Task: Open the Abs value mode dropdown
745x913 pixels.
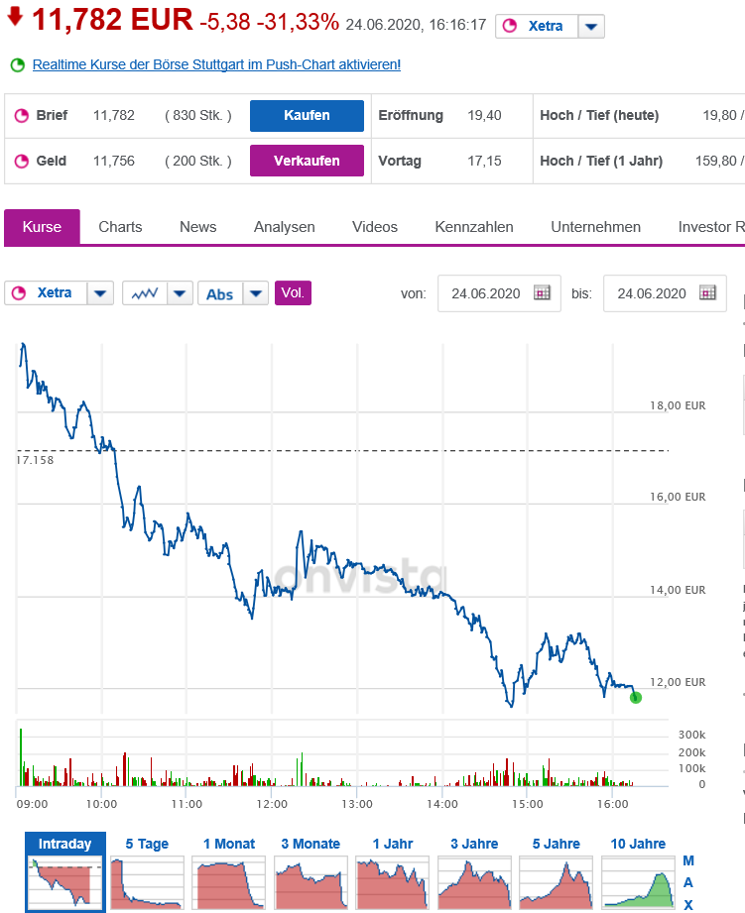Action: pyautogui.click(x=255, y=292)
